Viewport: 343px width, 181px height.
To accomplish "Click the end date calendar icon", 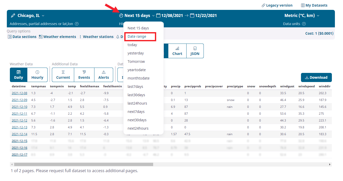I will click(x=192, y=16).
